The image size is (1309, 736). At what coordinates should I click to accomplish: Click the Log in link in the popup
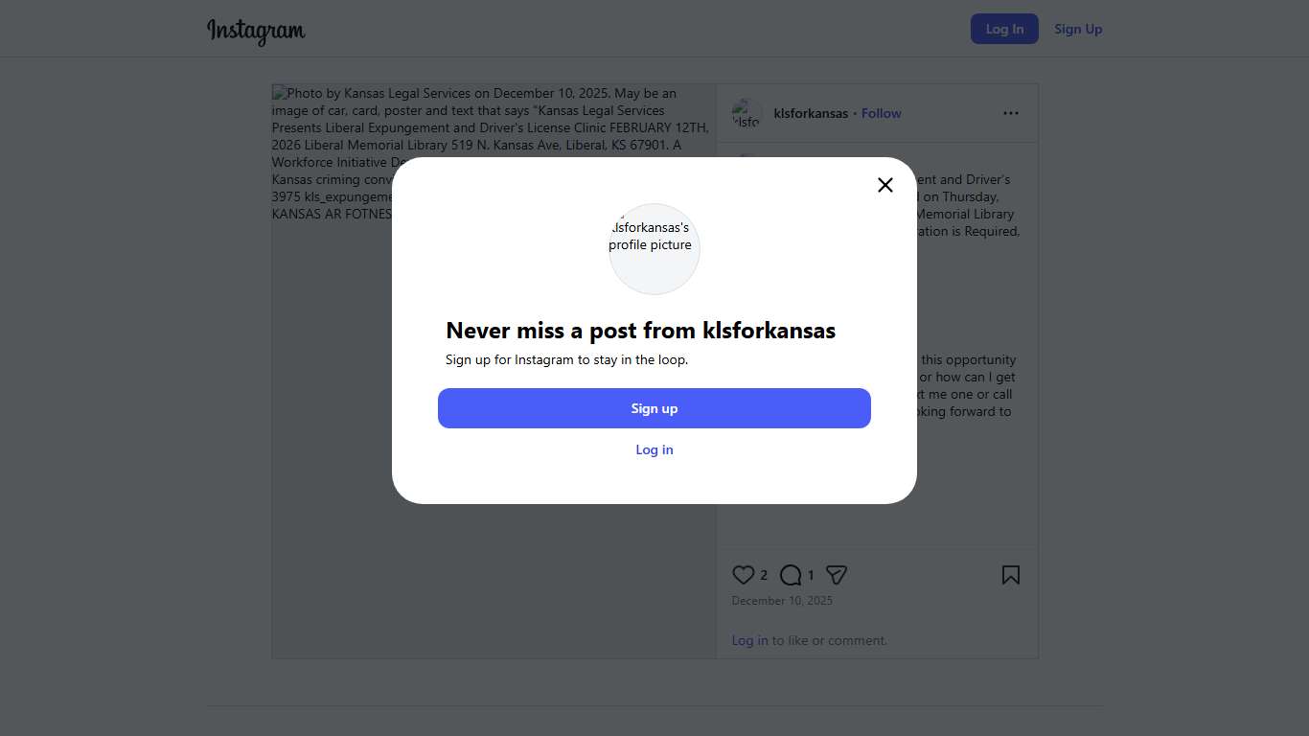tap(654, 449)
